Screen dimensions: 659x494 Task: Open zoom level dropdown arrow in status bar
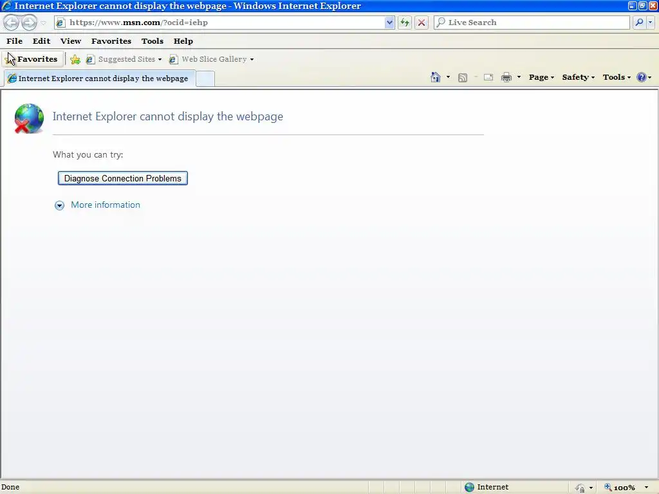pos(647,488)
